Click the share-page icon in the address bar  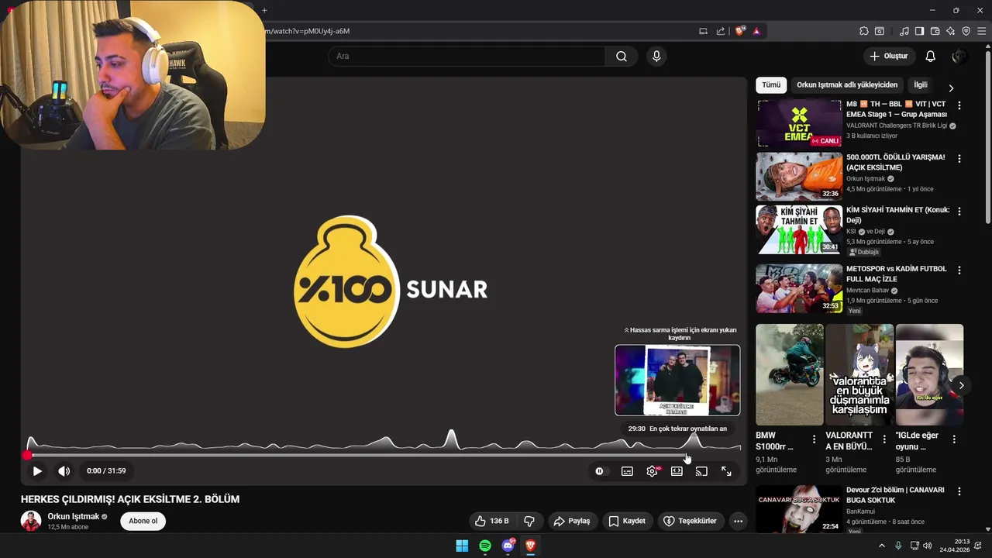(x=721, y=31)
